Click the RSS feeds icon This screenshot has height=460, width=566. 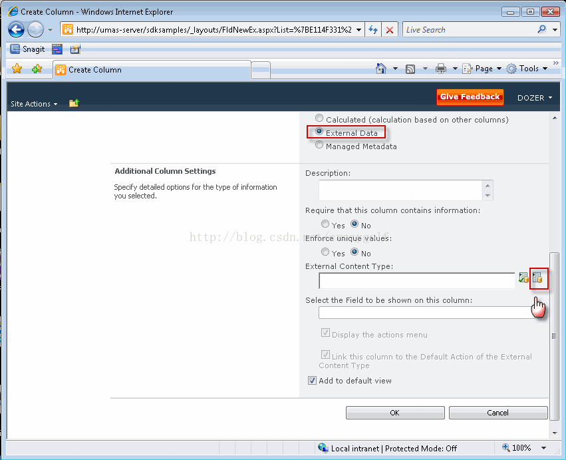(x=410, y=69)
